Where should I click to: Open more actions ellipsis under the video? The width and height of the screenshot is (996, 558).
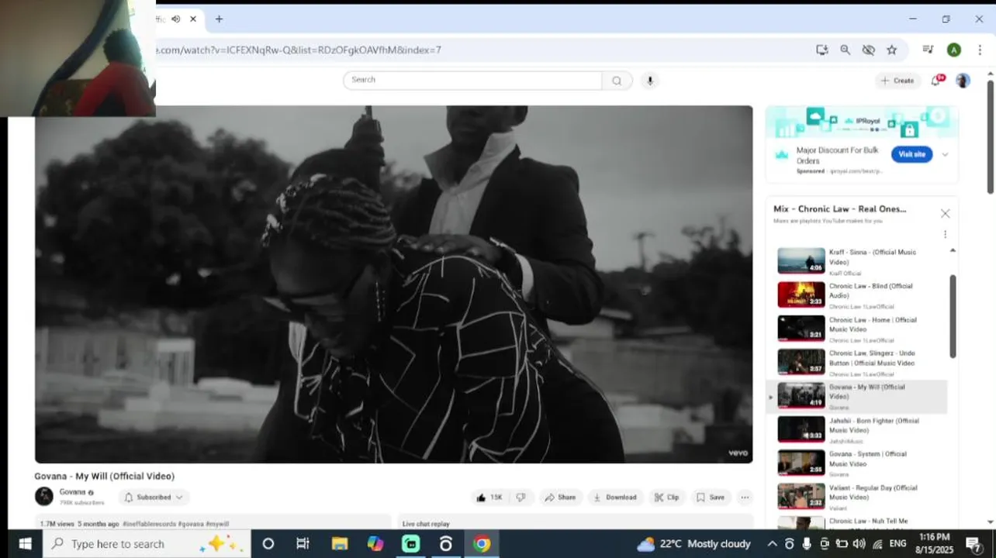(745, 498)
